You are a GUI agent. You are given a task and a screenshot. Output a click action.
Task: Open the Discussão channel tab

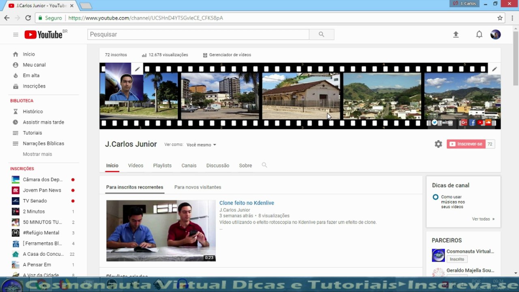coord(218,165)
